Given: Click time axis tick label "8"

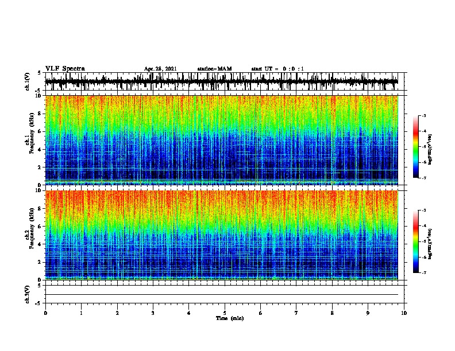Looking at the screenshot, I should (332, 313).
